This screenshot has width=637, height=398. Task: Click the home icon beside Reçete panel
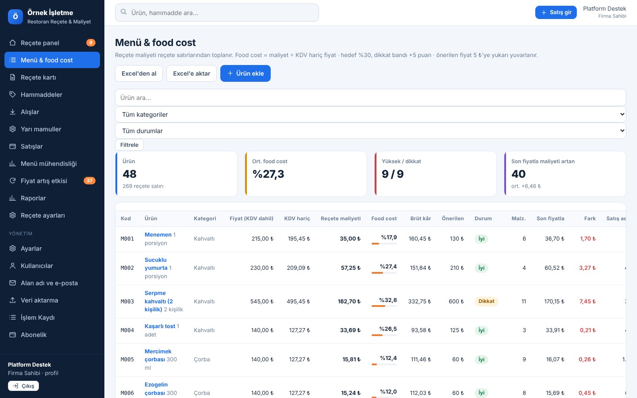pos(12,43)
